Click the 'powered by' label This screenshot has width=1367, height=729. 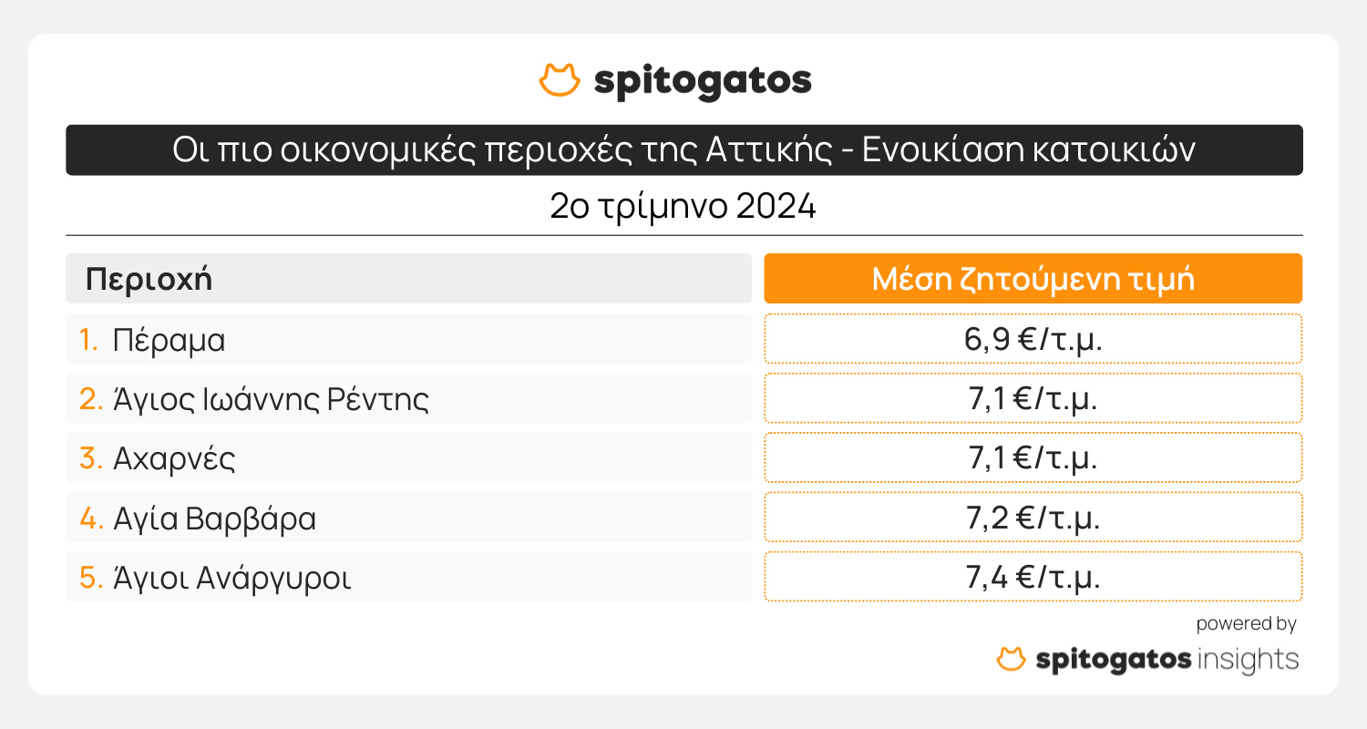coord(1246,624)
